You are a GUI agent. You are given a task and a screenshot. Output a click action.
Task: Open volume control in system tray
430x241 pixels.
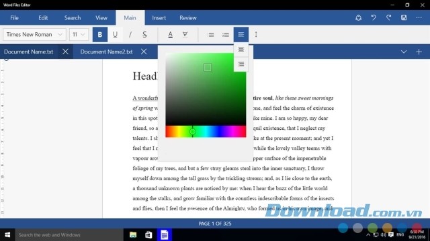pyautogui.click(x=383, y=235)
